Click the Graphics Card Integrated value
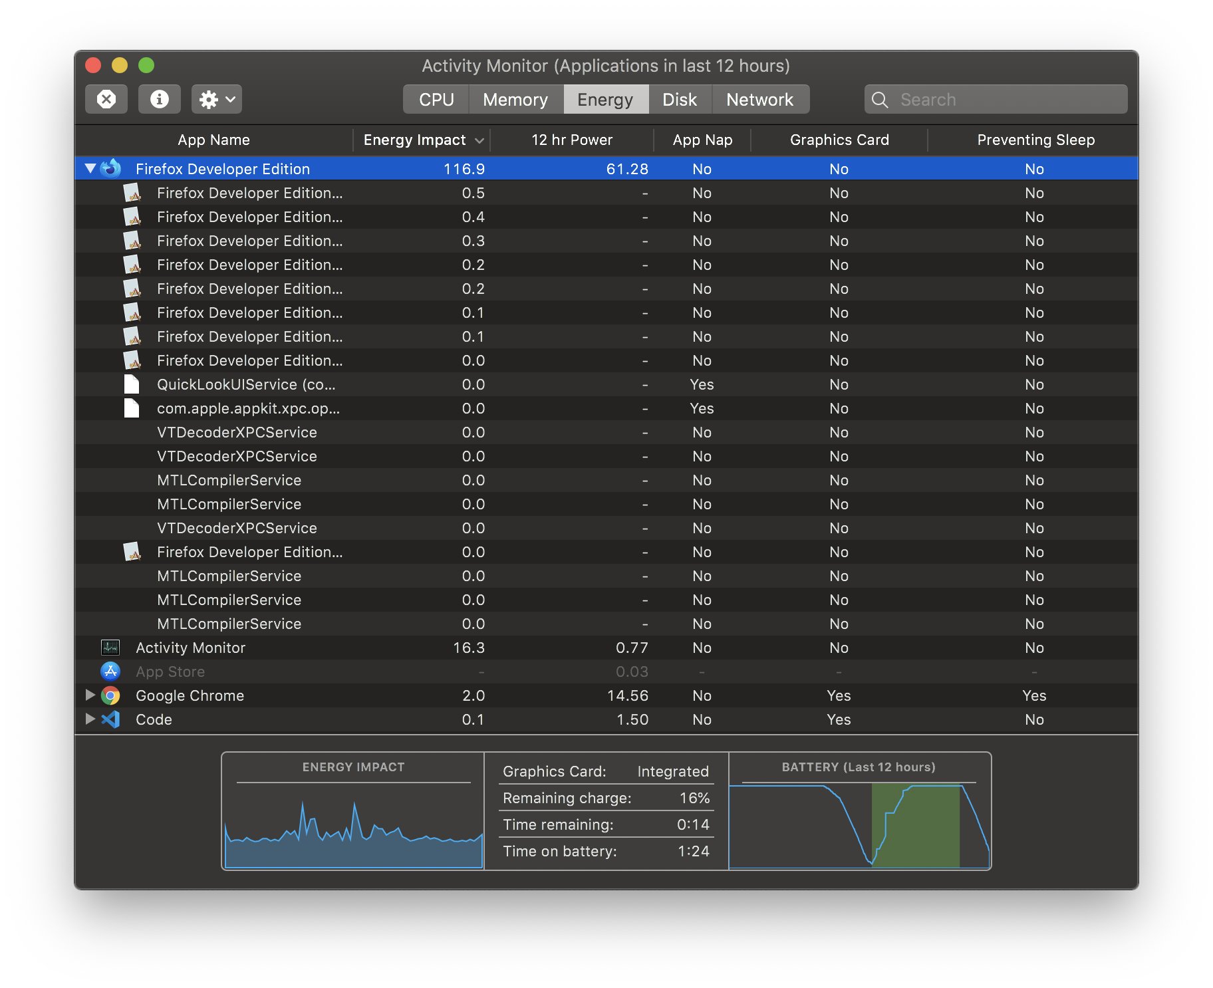Viewport: 1213px width, 988px height. click(x=672, y=771)
